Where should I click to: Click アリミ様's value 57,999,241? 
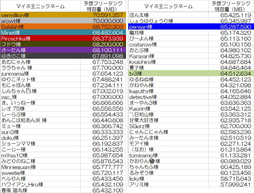tap(231, 184)
